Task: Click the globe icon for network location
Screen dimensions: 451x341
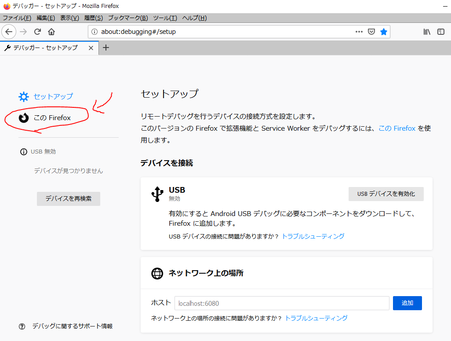Action: pos(157,273)
